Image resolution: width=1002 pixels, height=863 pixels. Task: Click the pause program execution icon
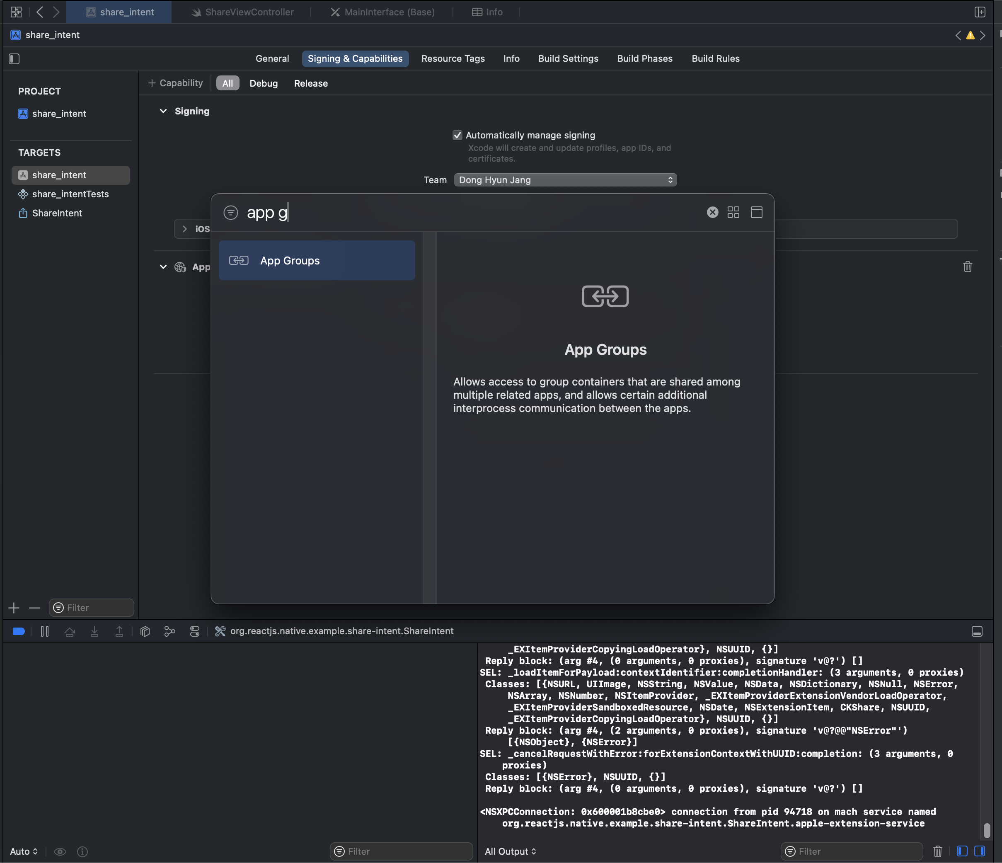click(x=44, y=631)
